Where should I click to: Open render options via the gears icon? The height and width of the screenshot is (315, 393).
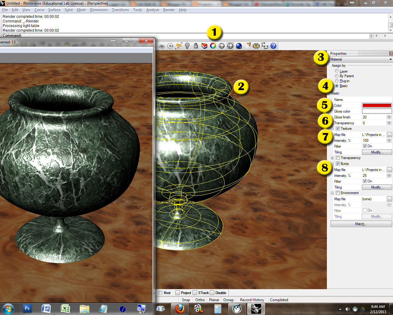coord(256,46)
